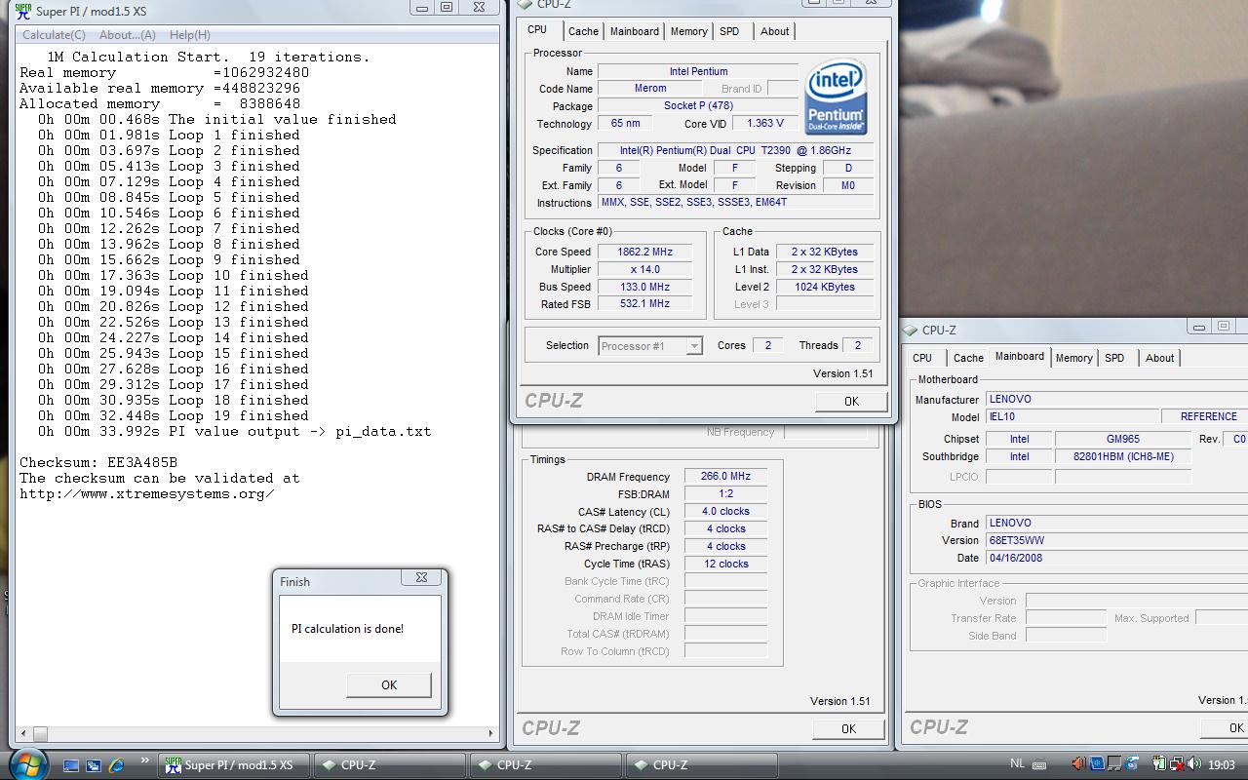Click the Show Desktop quick launch icon
Viewport: 1248px width, 780px height.
[71, 765]
